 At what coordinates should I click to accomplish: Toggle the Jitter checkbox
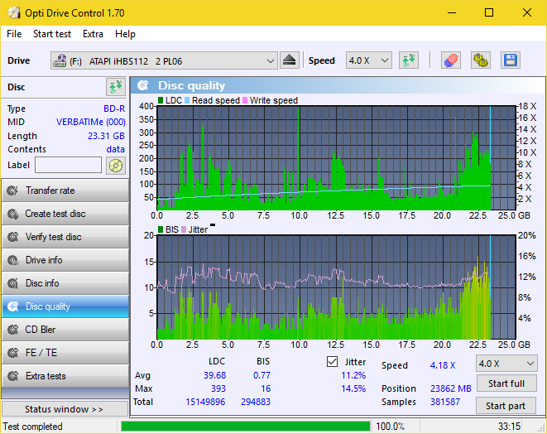(332, 362)
